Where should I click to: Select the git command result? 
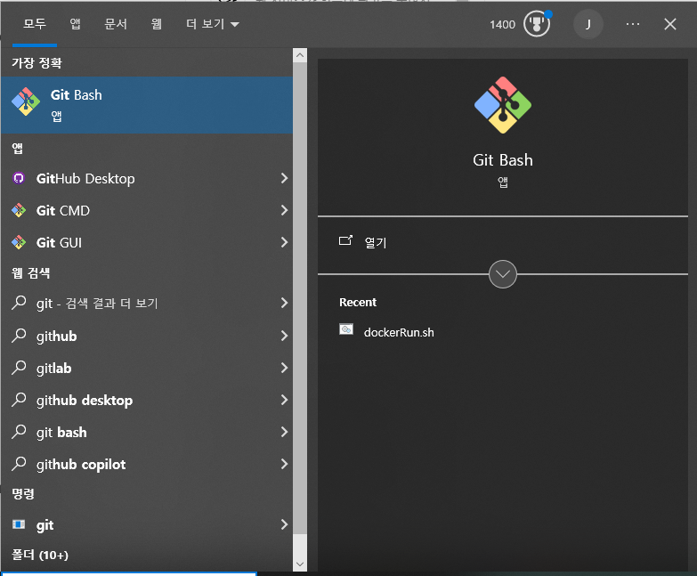click(147, 525)
